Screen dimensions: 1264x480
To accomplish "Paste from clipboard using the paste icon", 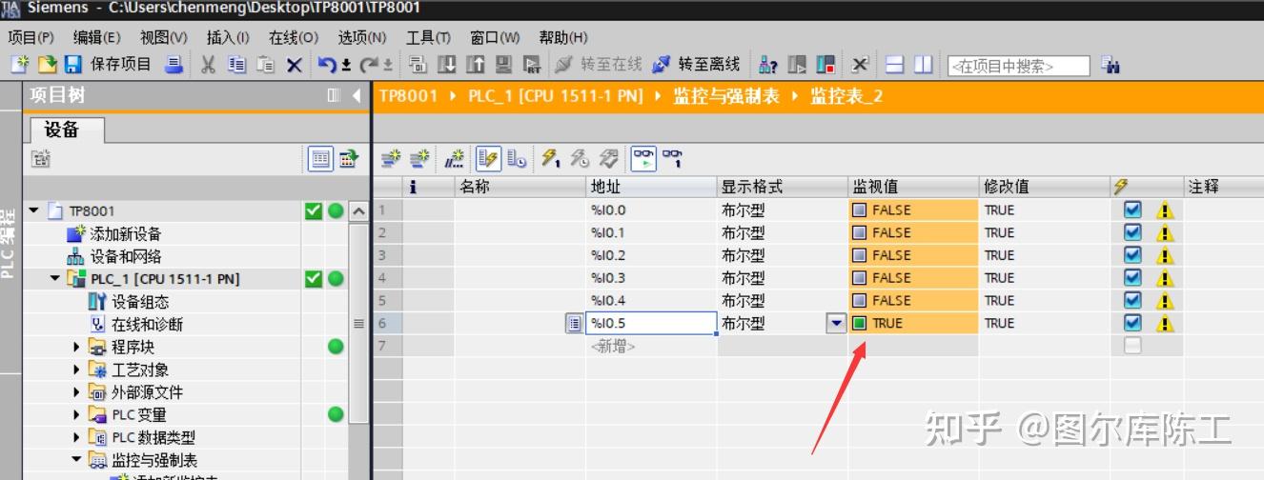I will (x=266, y=65).
